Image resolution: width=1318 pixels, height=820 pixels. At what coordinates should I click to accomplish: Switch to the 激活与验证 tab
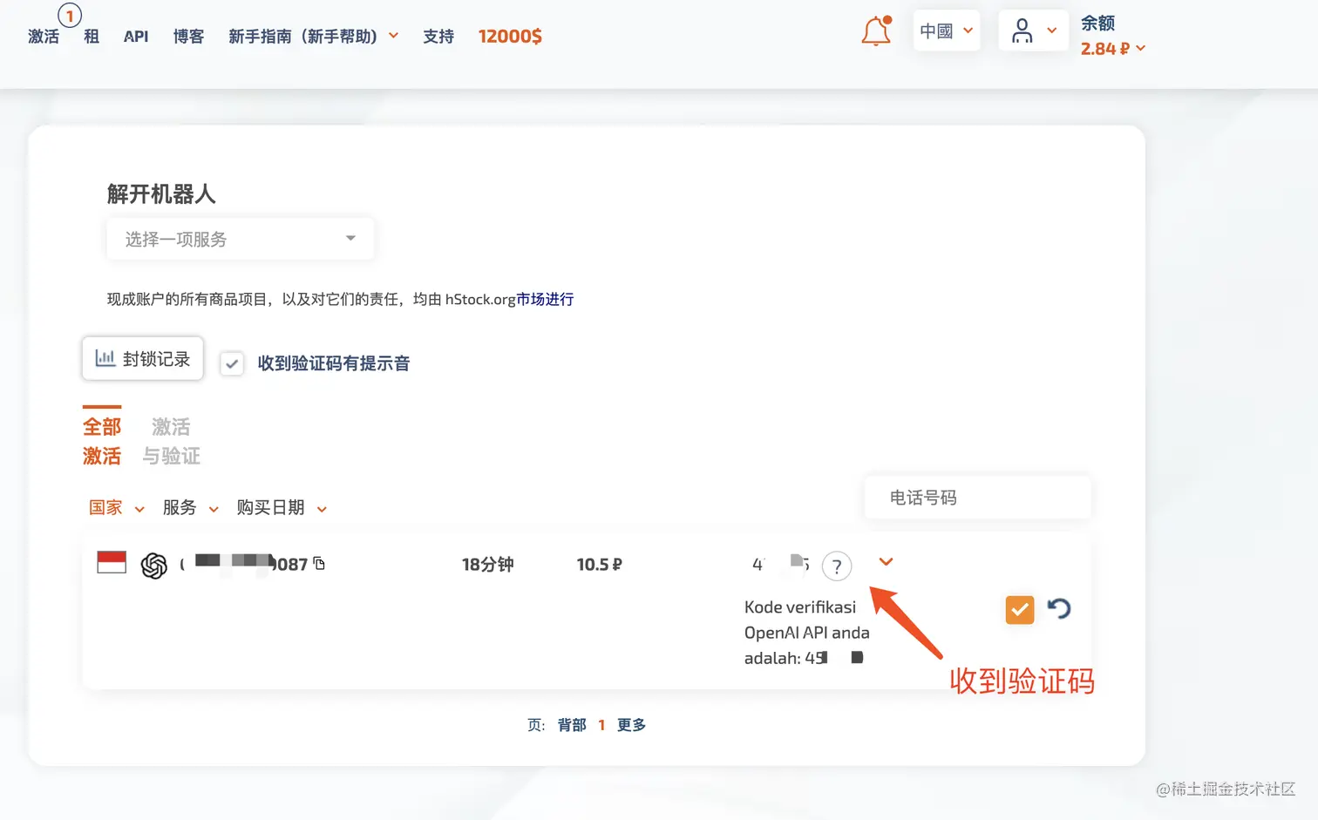(x=171, y=441)
